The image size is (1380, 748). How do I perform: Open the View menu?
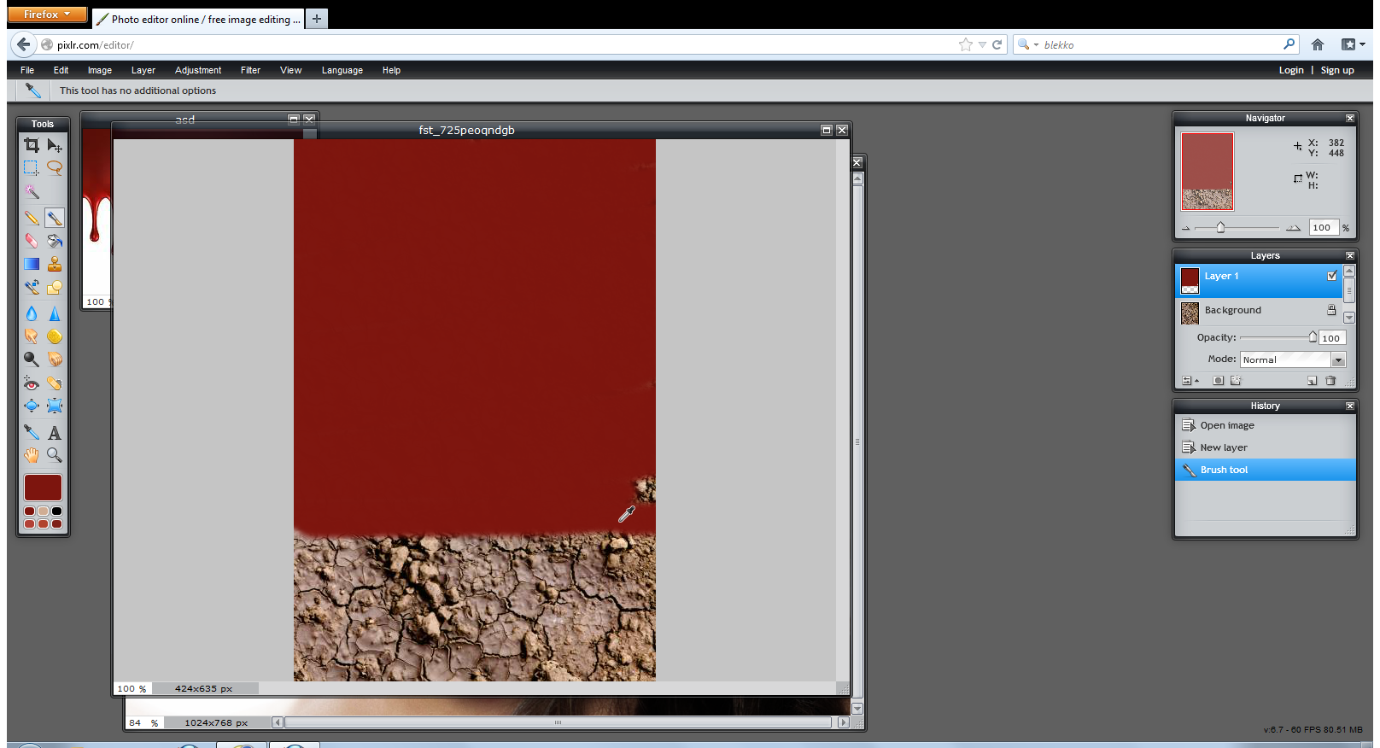pos(290,70)
